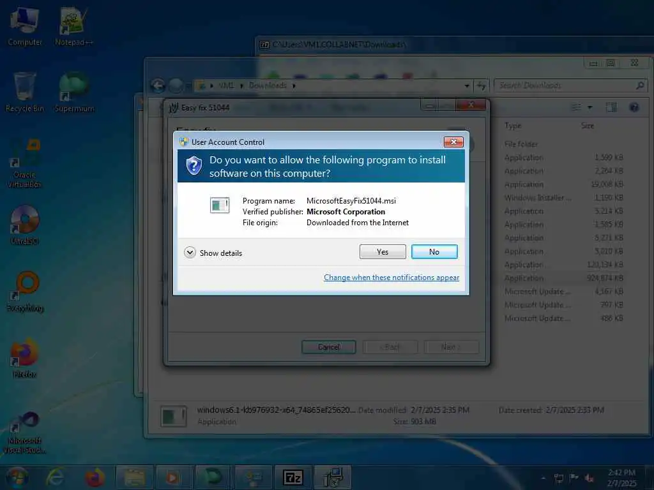Viewport: 654px width, 490px height.
Task: Open Explorer help button
Action: (634, 107)
